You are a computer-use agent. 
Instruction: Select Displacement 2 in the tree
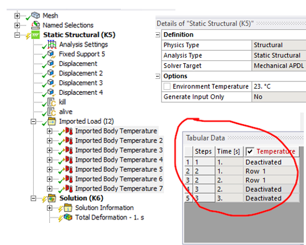(81, 73)
